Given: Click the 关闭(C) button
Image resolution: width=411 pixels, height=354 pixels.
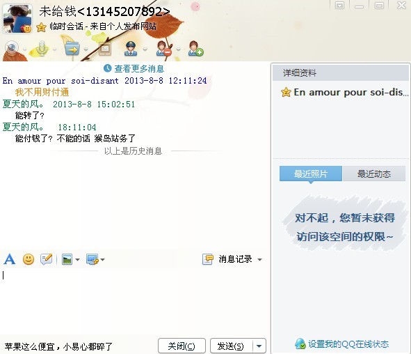Looking at the screenshot, I should tap(182, 346).
